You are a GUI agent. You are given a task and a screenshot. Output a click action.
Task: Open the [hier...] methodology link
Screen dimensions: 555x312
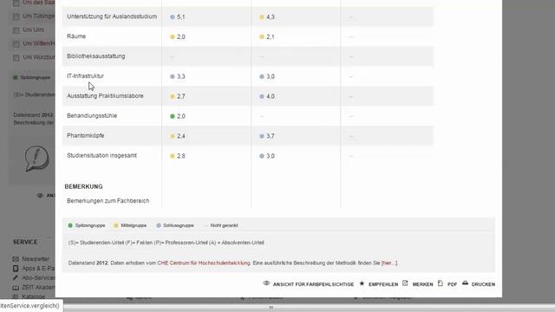point(389,263)
